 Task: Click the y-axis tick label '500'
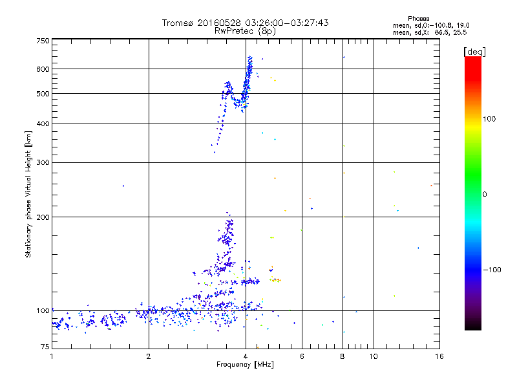[x=43, y=94]
